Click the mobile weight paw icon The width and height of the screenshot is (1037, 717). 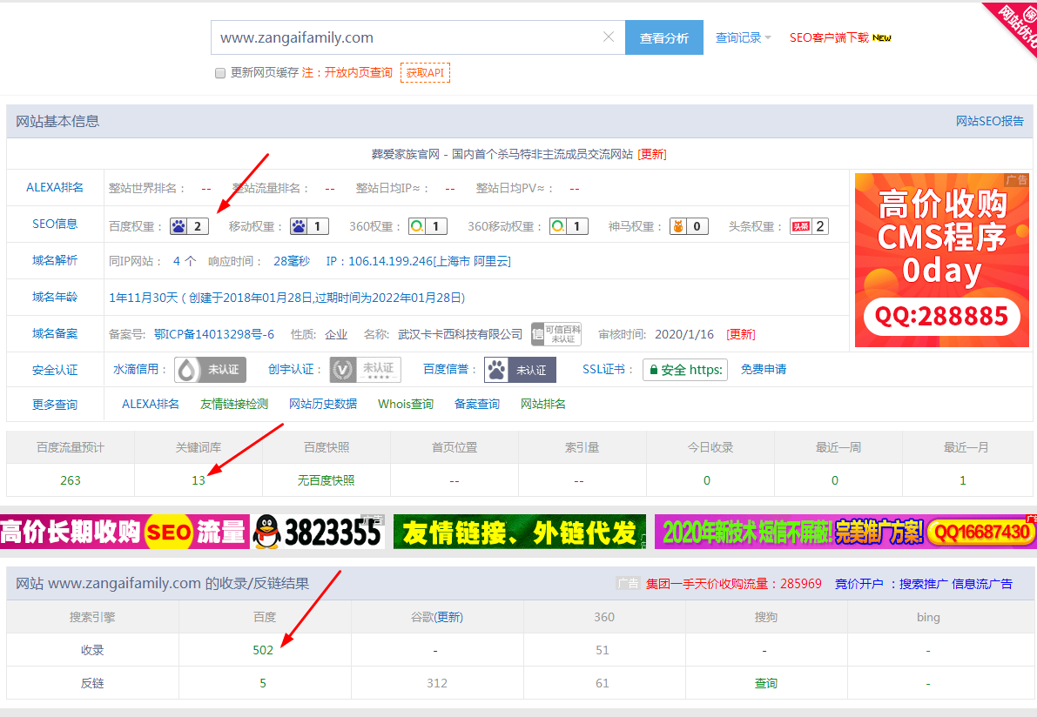299,226
